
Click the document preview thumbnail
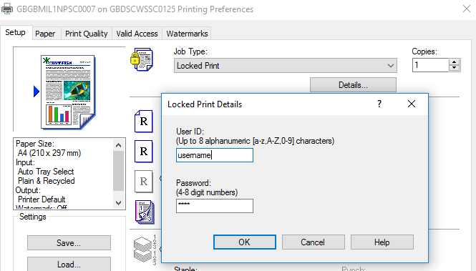pyautogui.click(x=68, y=92)
